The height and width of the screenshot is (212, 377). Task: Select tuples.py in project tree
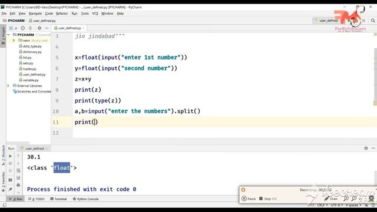coord(28,69)
